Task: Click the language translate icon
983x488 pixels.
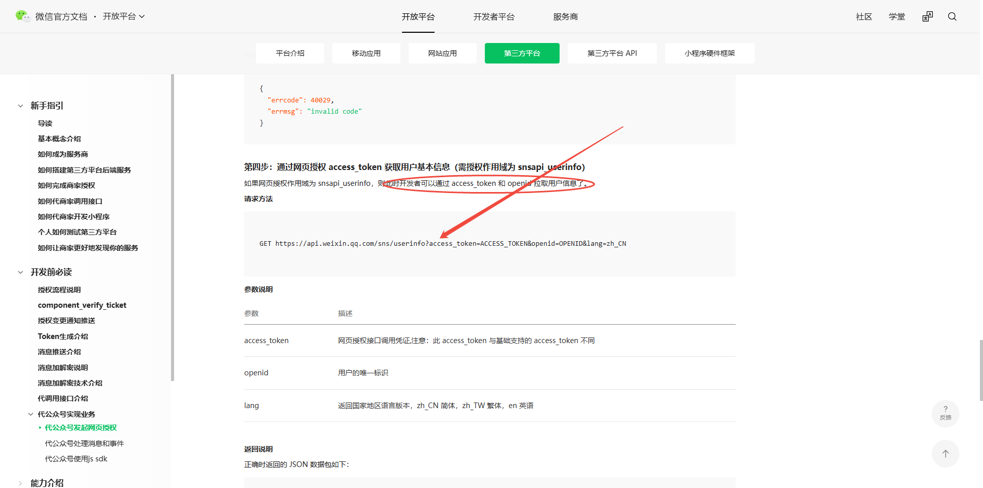Action: (928, 16)
